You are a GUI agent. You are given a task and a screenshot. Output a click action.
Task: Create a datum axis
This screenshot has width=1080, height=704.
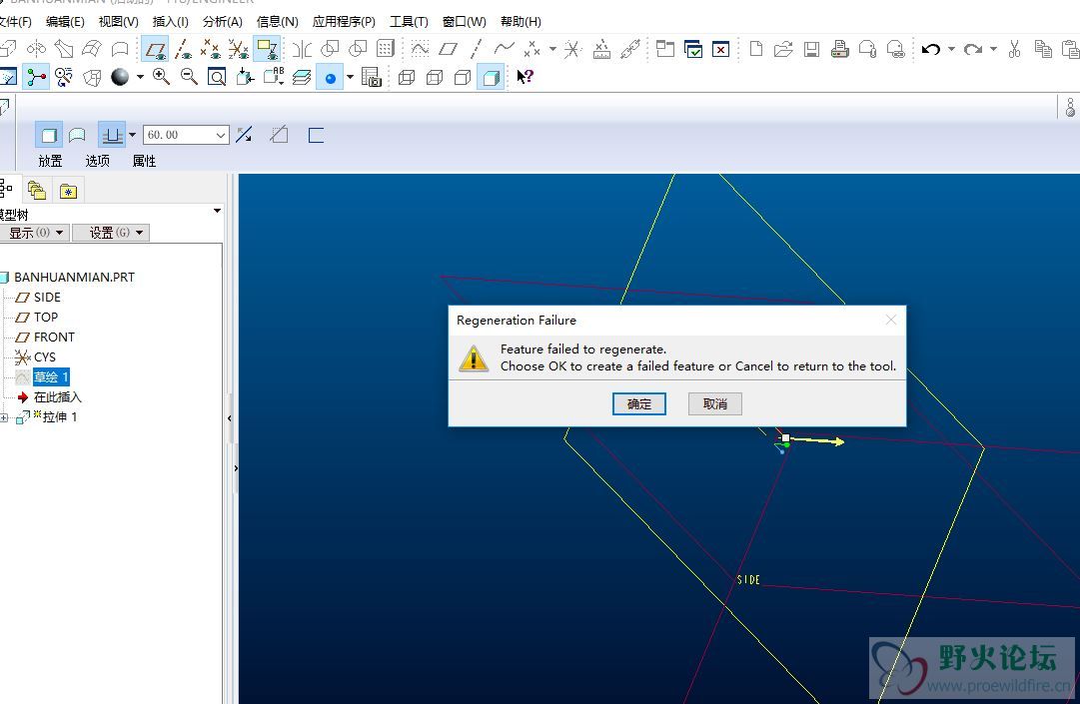(476, 49)
